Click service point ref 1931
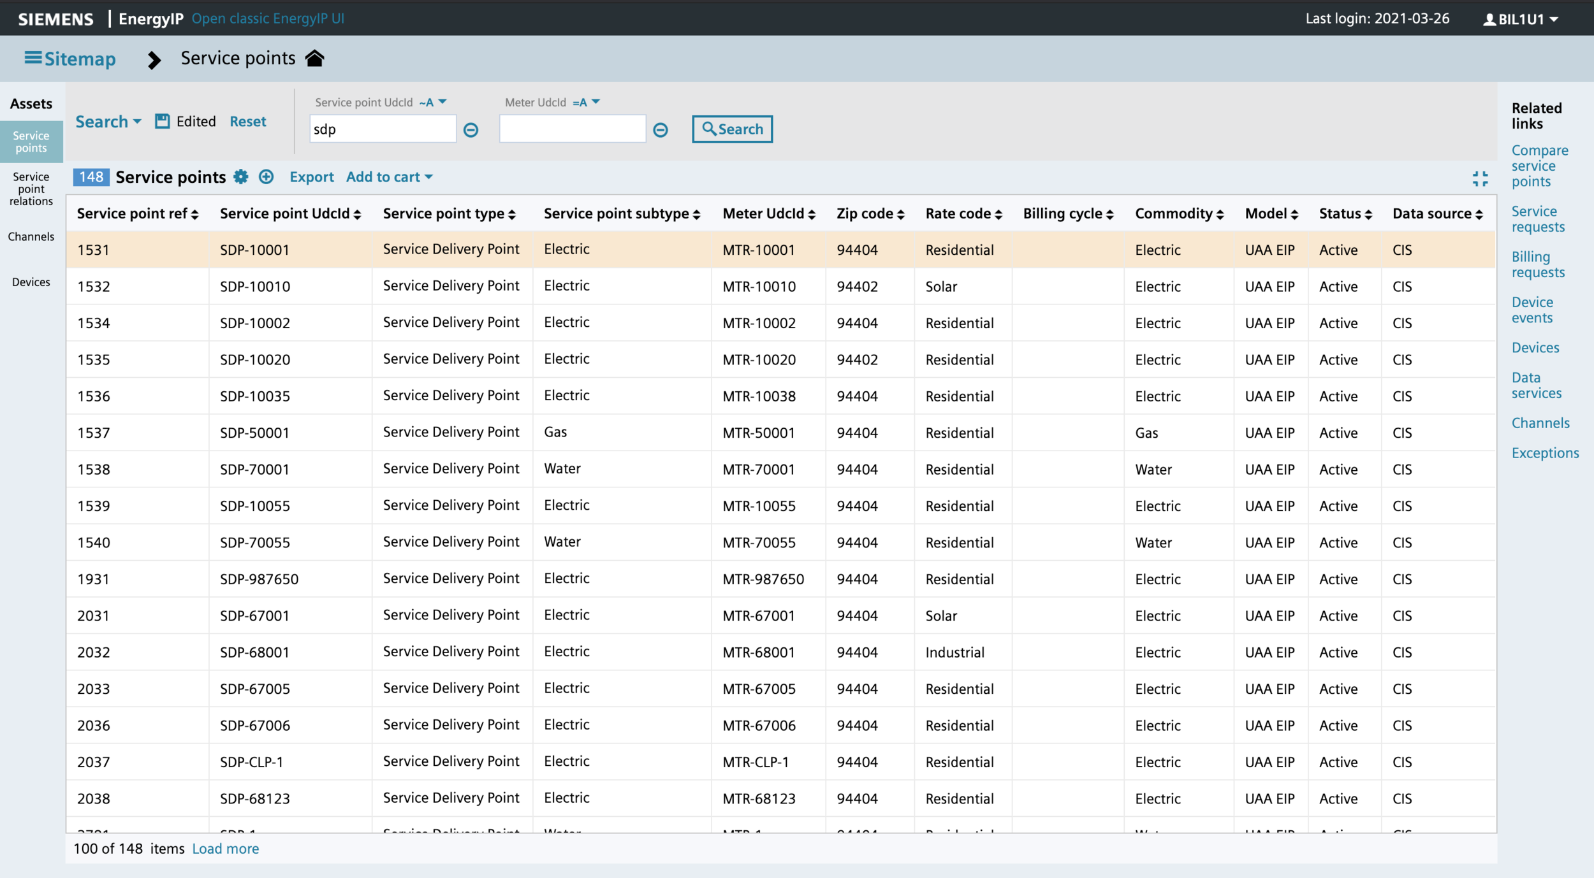Image resolution: width=1594 pixels, height=878 pixels. [93, 579]
